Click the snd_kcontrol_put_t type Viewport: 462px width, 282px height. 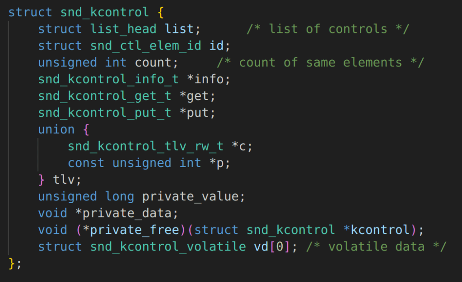(105, 113)
